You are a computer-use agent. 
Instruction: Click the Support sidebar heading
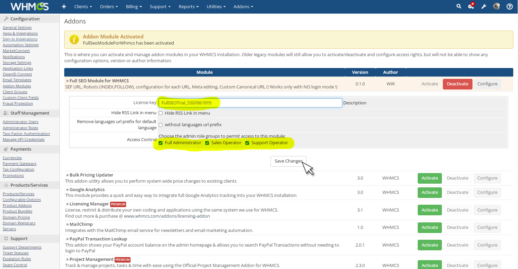[30, 238]
